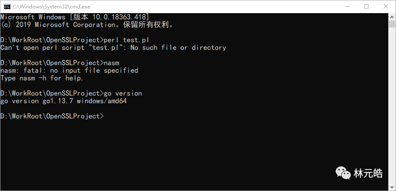Click the scrollbar down arrow

click(392, 187)
